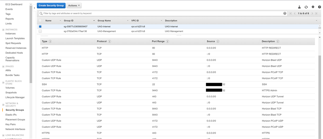
Task: Open Events in sidebar
Action: point(9,9)
